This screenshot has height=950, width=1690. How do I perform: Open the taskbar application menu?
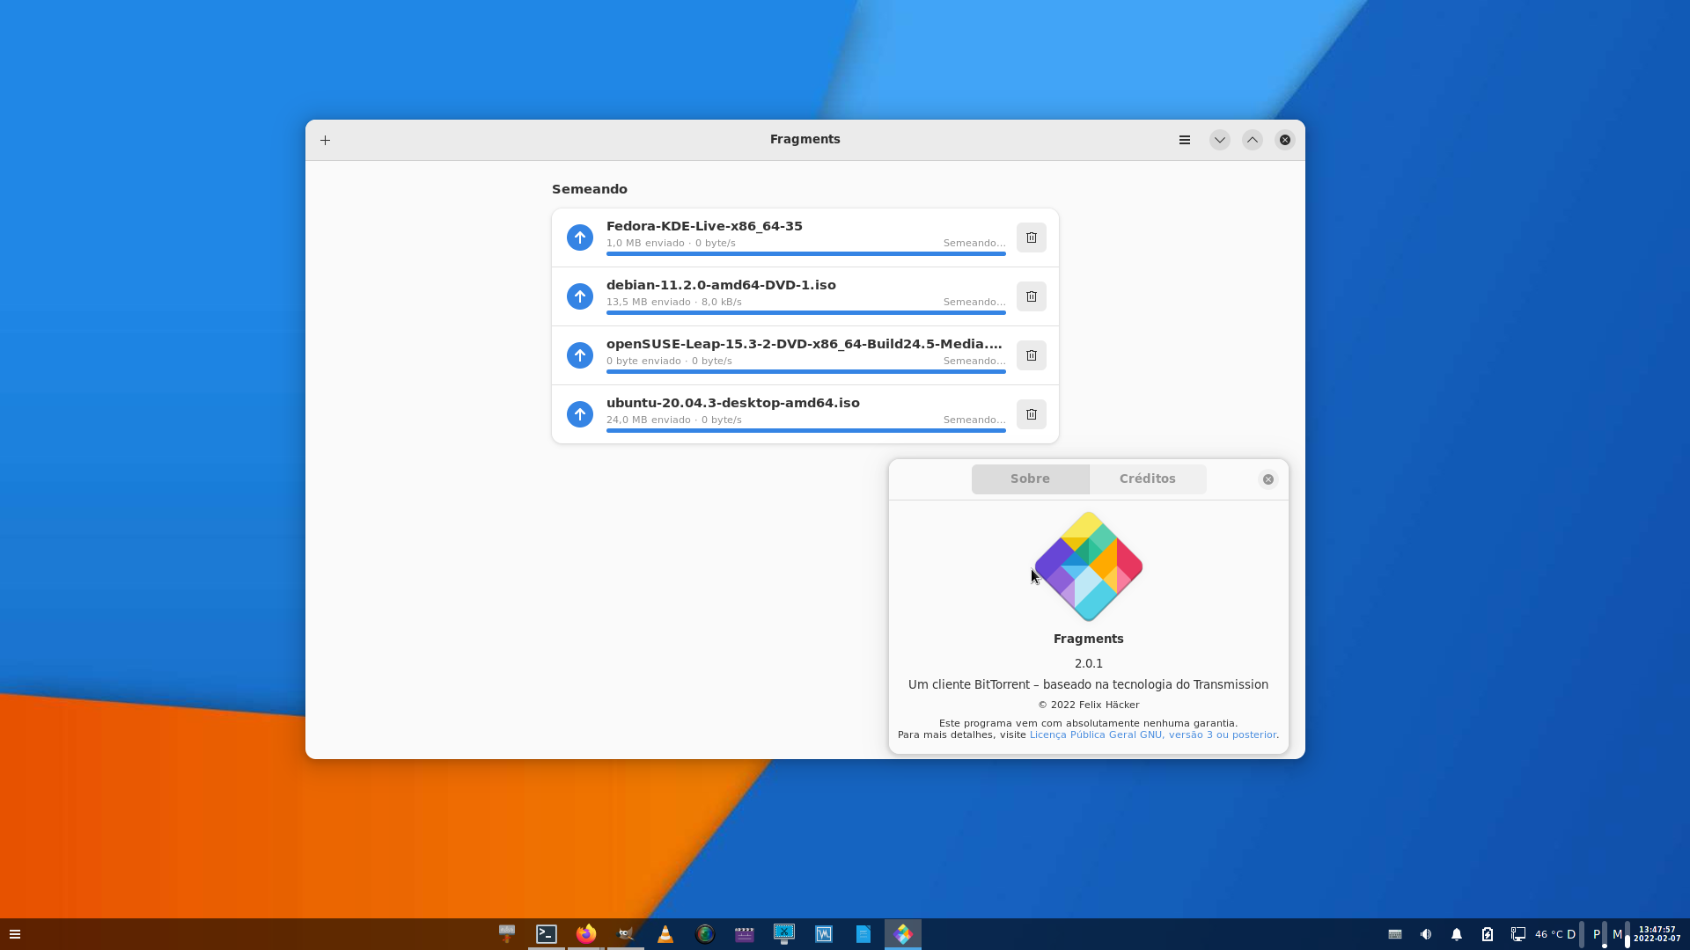(x=15, y=934)
